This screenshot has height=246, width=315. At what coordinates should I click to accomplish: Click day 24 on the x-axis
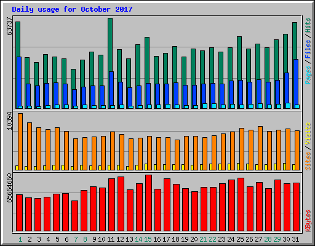pos(231,239)
